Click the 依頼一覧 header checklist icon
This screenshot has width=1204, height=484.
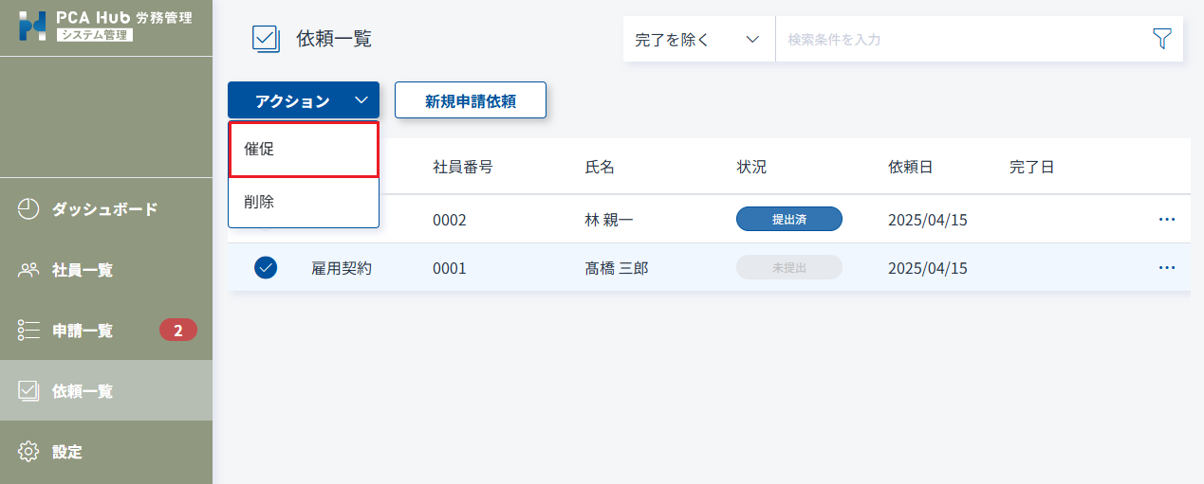click(x=266, y=39)
